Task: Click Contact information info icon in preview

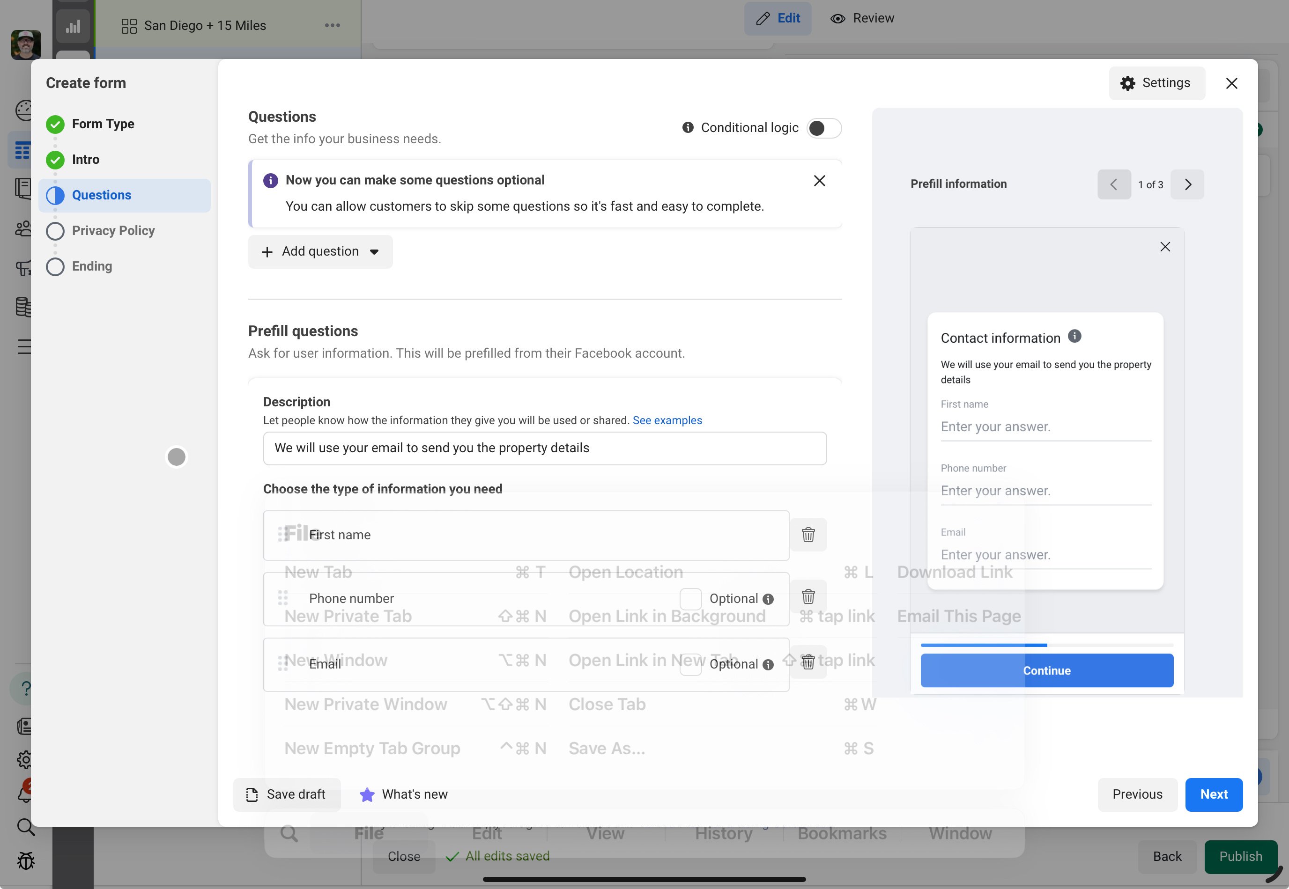Action: (1074, 337)
